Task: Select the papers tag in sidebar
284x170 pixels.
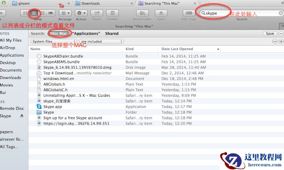Action: tap(7, 132)
